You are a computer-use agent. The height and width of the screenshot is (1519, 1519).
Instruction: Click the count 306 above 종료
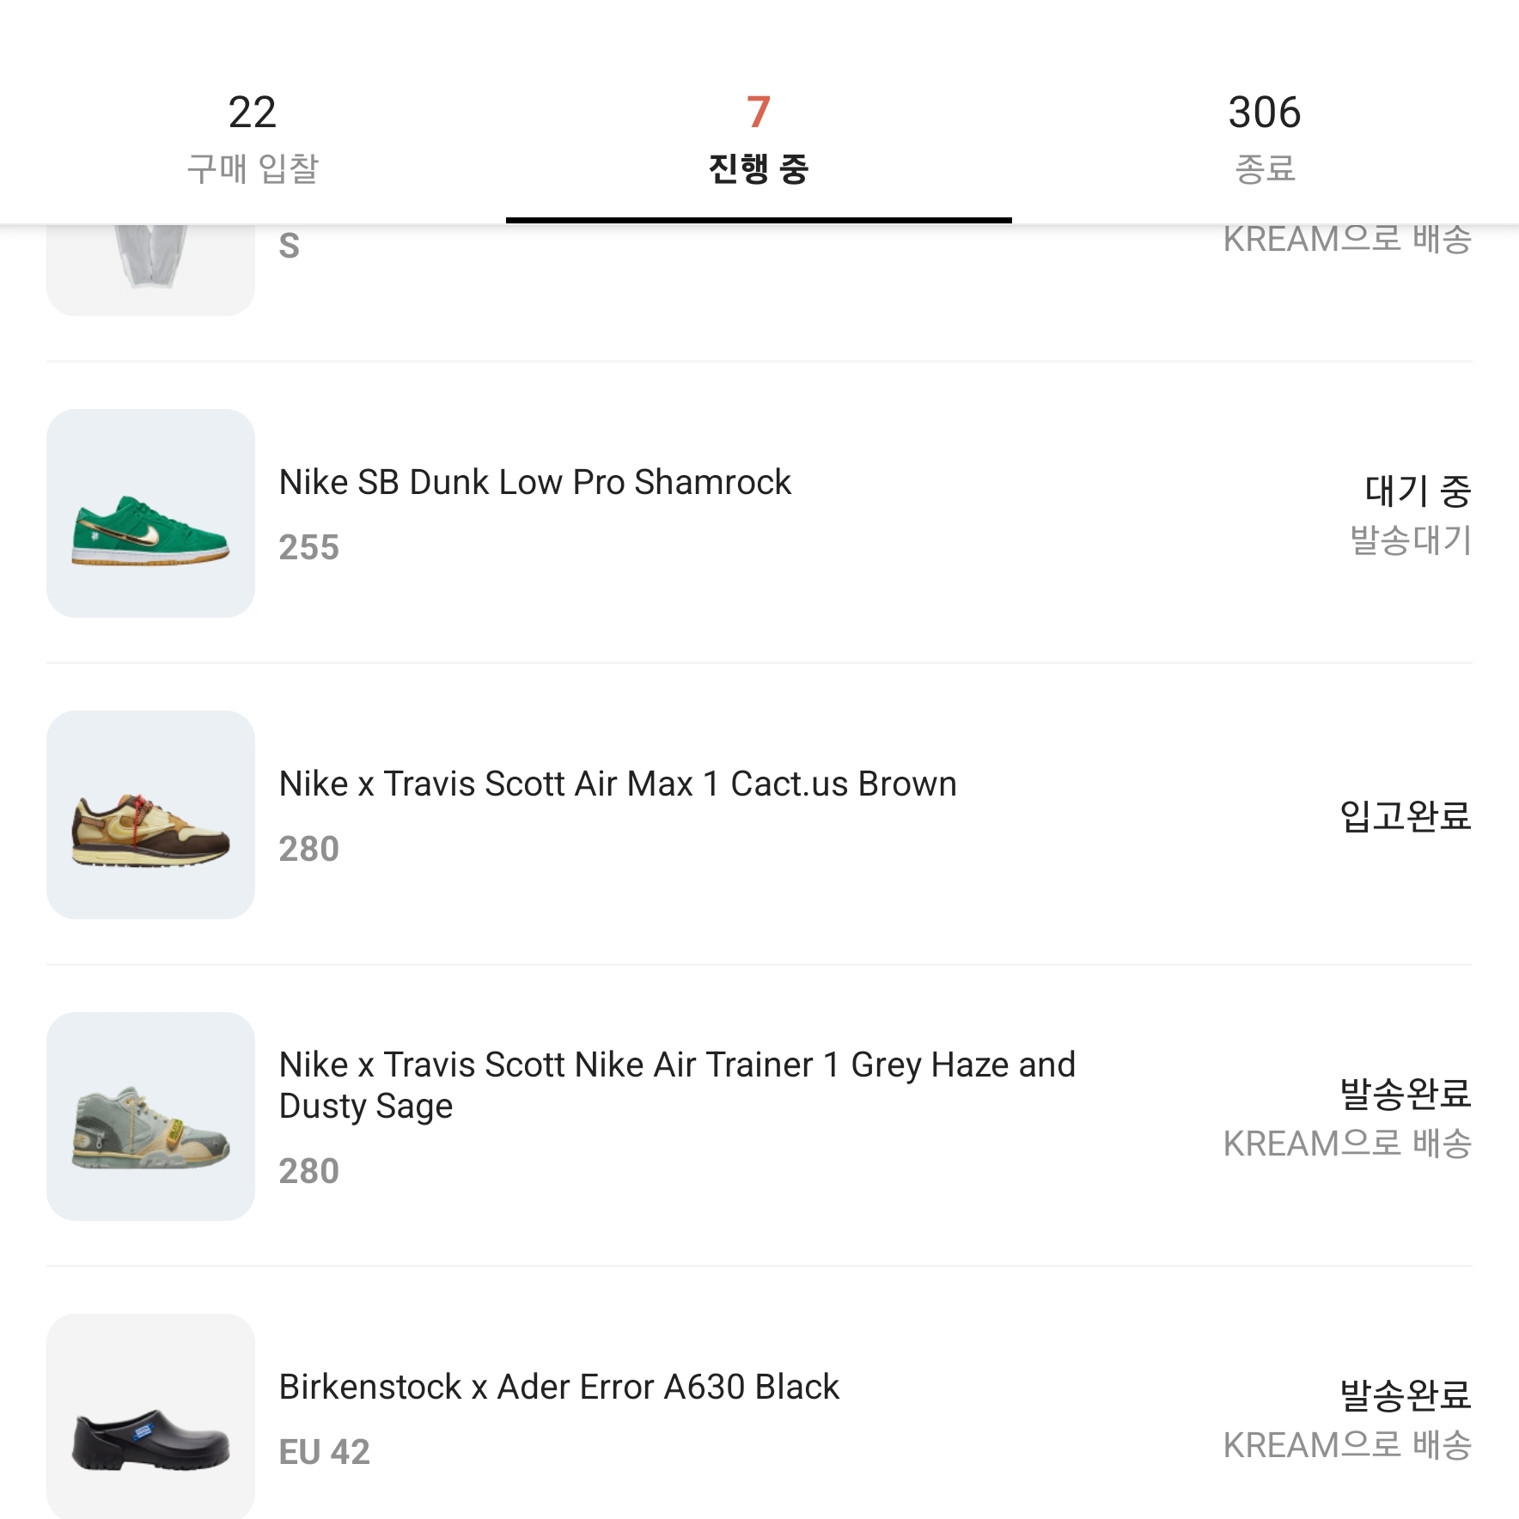[1265, 113]
